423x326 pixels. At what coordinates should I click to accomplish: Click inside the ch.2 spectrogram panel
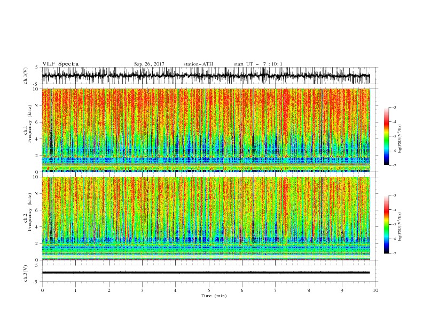(206, 218)
